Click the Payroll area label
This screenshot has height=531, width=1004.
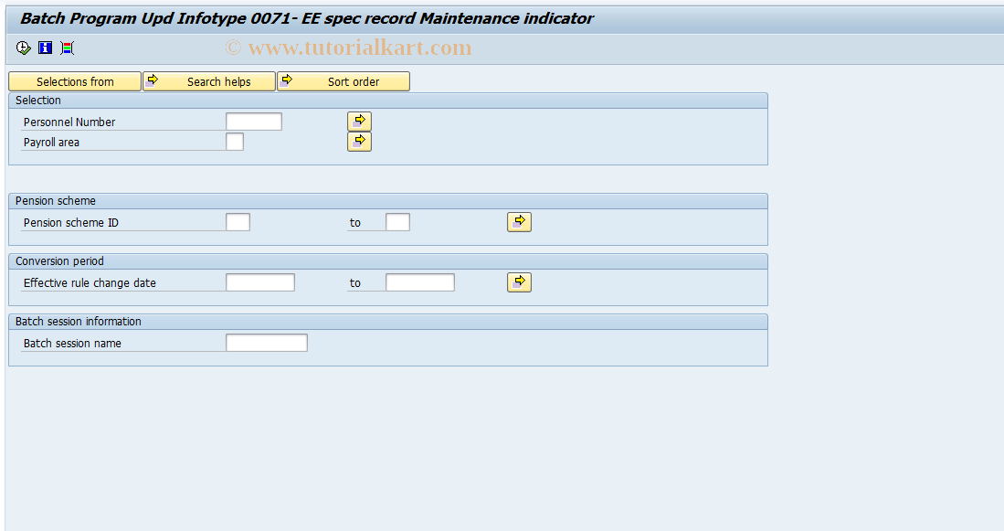(x=51, y=143)
